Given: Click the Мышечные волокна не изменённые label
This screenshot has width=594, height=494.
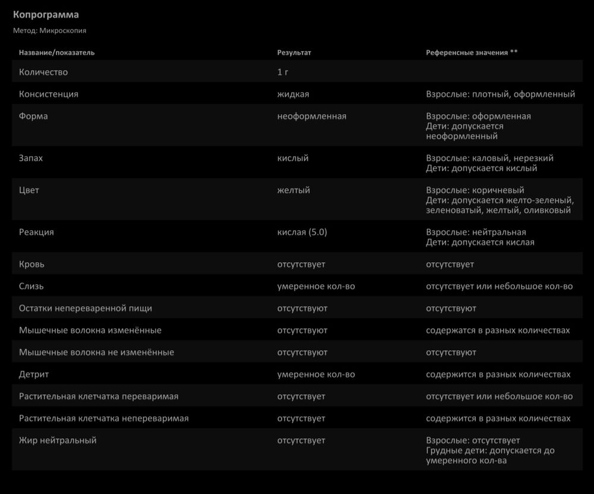Looking at the screenshot, I should click(96, 352).
